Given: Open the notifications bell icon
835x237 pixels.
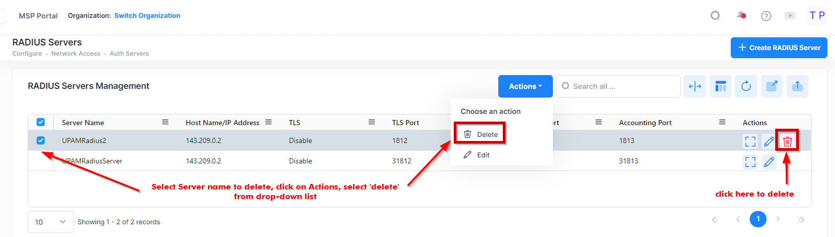Looking at the screenshot, I should coord(741,16).
